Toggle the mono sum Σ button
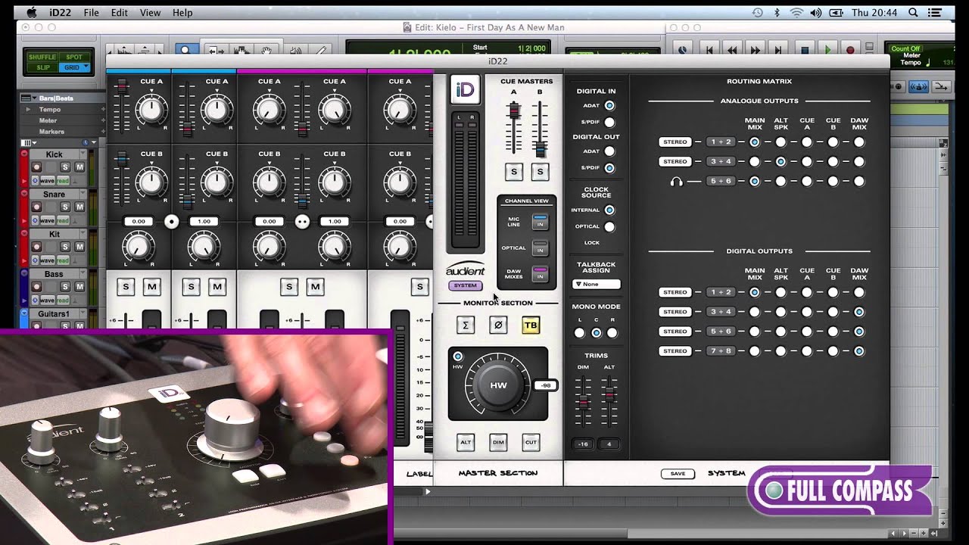The image size is (969, 545). [466, 325]
